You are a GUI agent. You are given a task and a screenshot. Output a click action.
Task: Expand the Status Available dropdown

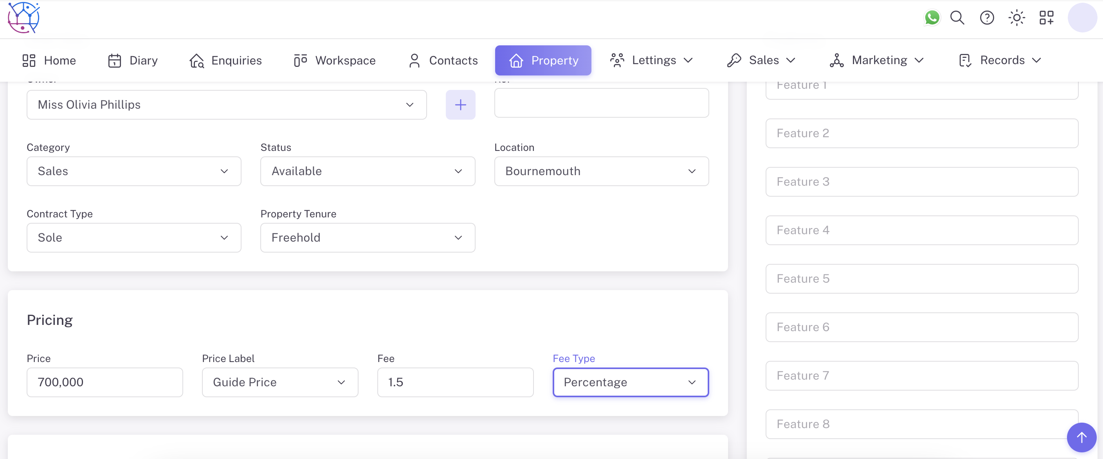point(368,171)
